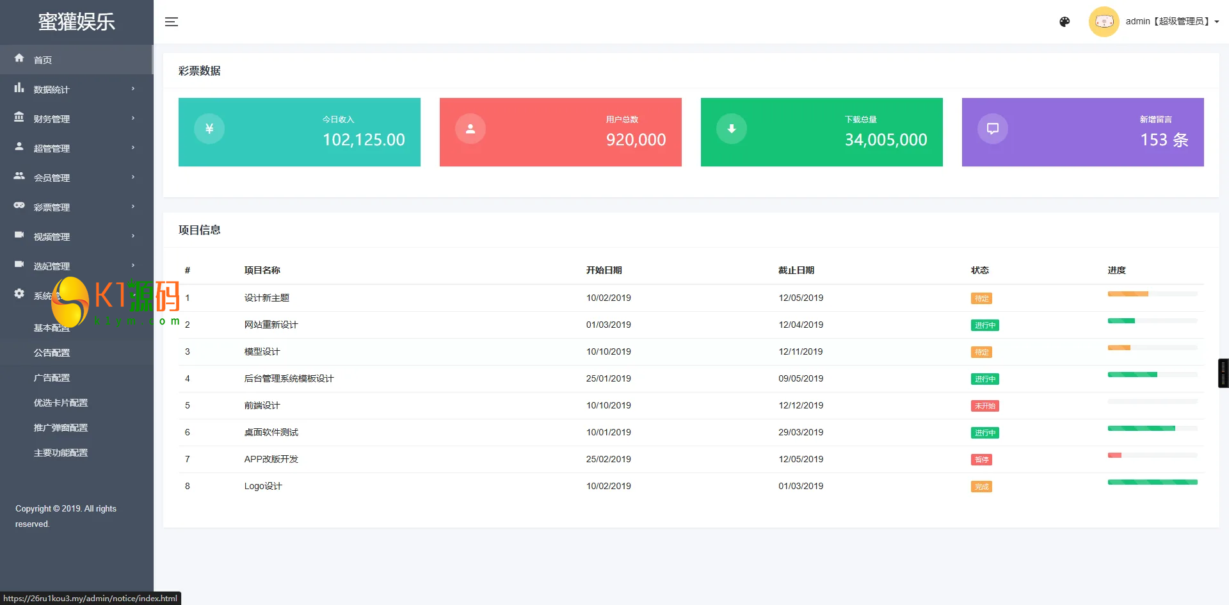Click the 暂停 badge for APP改版开发

pos(981,460)
